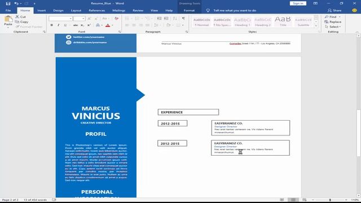Apply subscript formatting

82,25
